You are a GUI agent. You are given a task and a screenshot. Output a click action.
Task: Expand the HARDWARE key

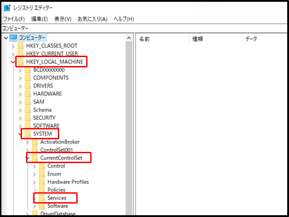pyautogui.click(x=20, y=94)
